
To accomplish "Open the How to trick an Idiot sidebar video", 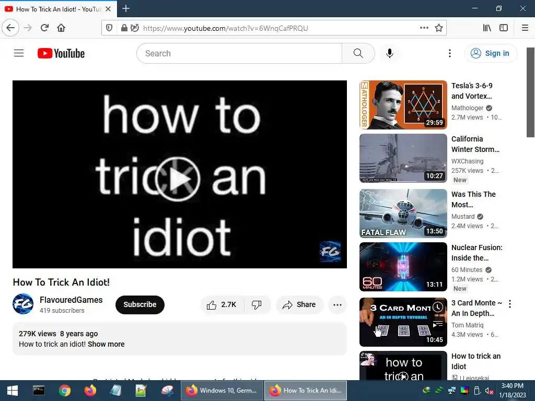I will (403, 365).
